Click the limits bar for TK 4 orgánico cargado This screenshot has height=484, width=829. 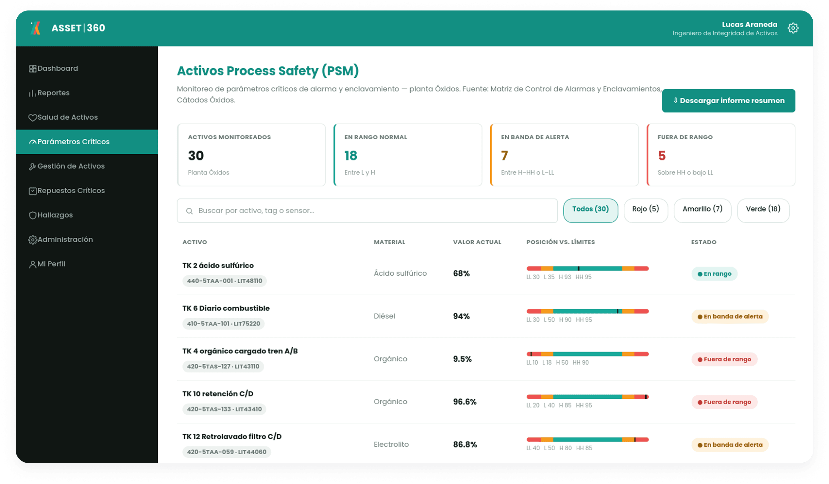(x=587, y=354)
